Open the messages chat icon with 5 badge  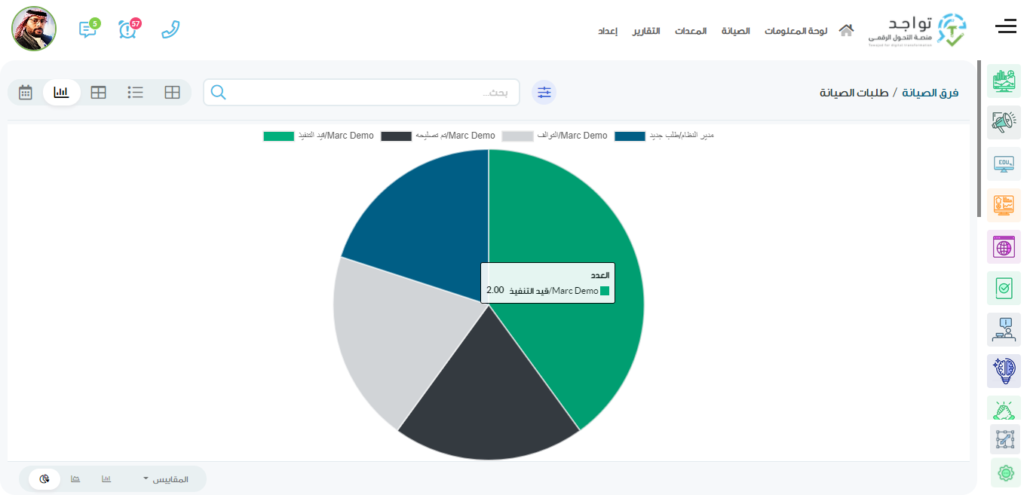87,29
